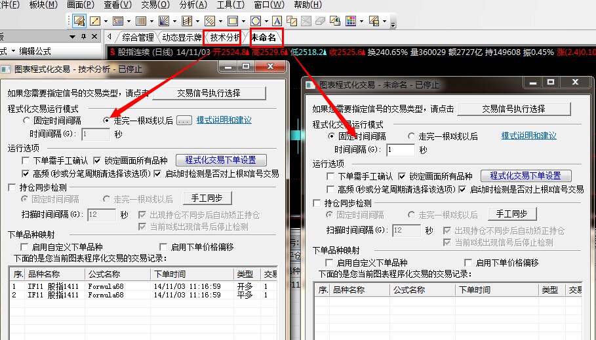Switch to the 综合管理 tab
Viewport: 596px width, 340px height.
[138, 37]
